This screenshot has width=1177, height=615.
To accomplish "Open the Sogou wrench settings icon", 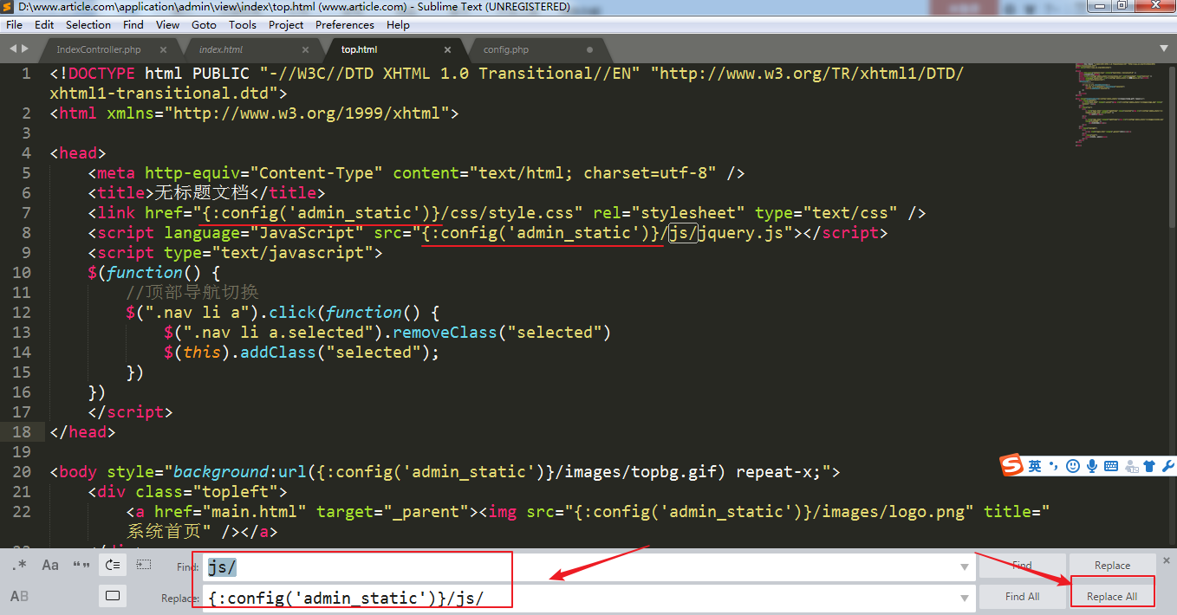I will [1167, 466].
